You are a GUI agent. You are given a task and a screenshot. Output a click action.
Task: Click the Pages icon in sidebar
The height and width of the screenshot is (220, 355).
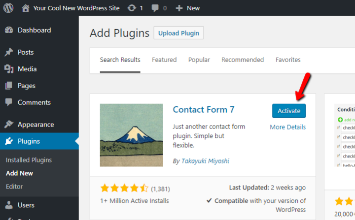click(x=9, y=86)
